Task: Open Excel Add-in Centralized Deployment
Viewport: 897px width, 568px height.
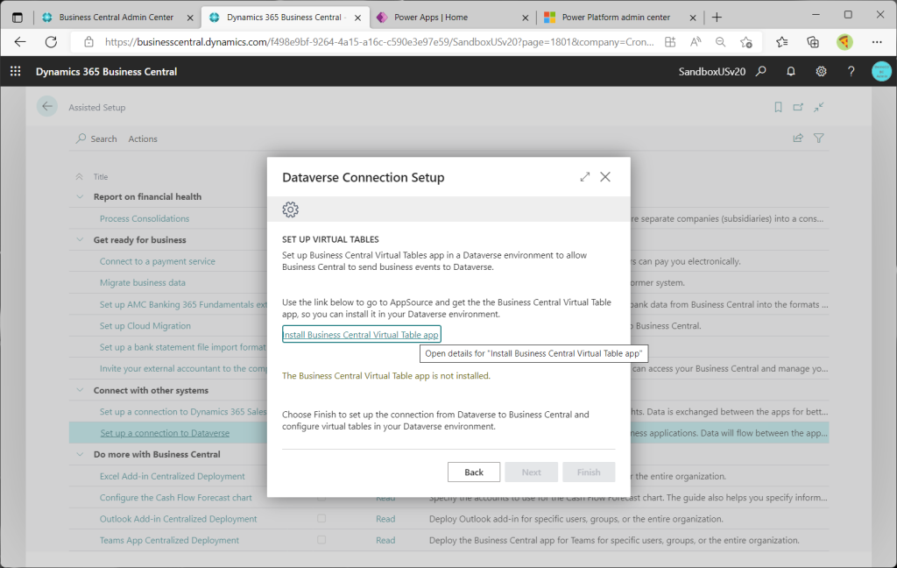Action: 173,476
